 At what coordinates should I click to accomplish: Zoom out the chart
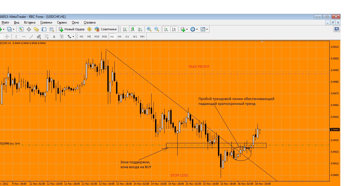[157, 29]
